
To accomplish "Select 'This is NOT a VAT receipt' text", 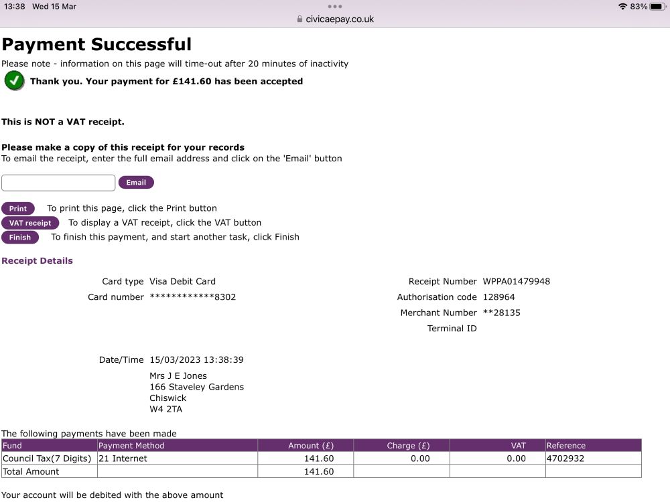I will [x=63, y=122].
